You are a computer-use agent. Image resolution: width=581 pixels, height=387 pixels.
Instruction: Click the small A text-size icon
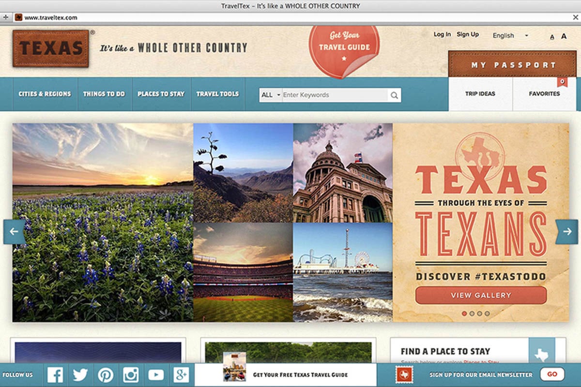(552, 37)
